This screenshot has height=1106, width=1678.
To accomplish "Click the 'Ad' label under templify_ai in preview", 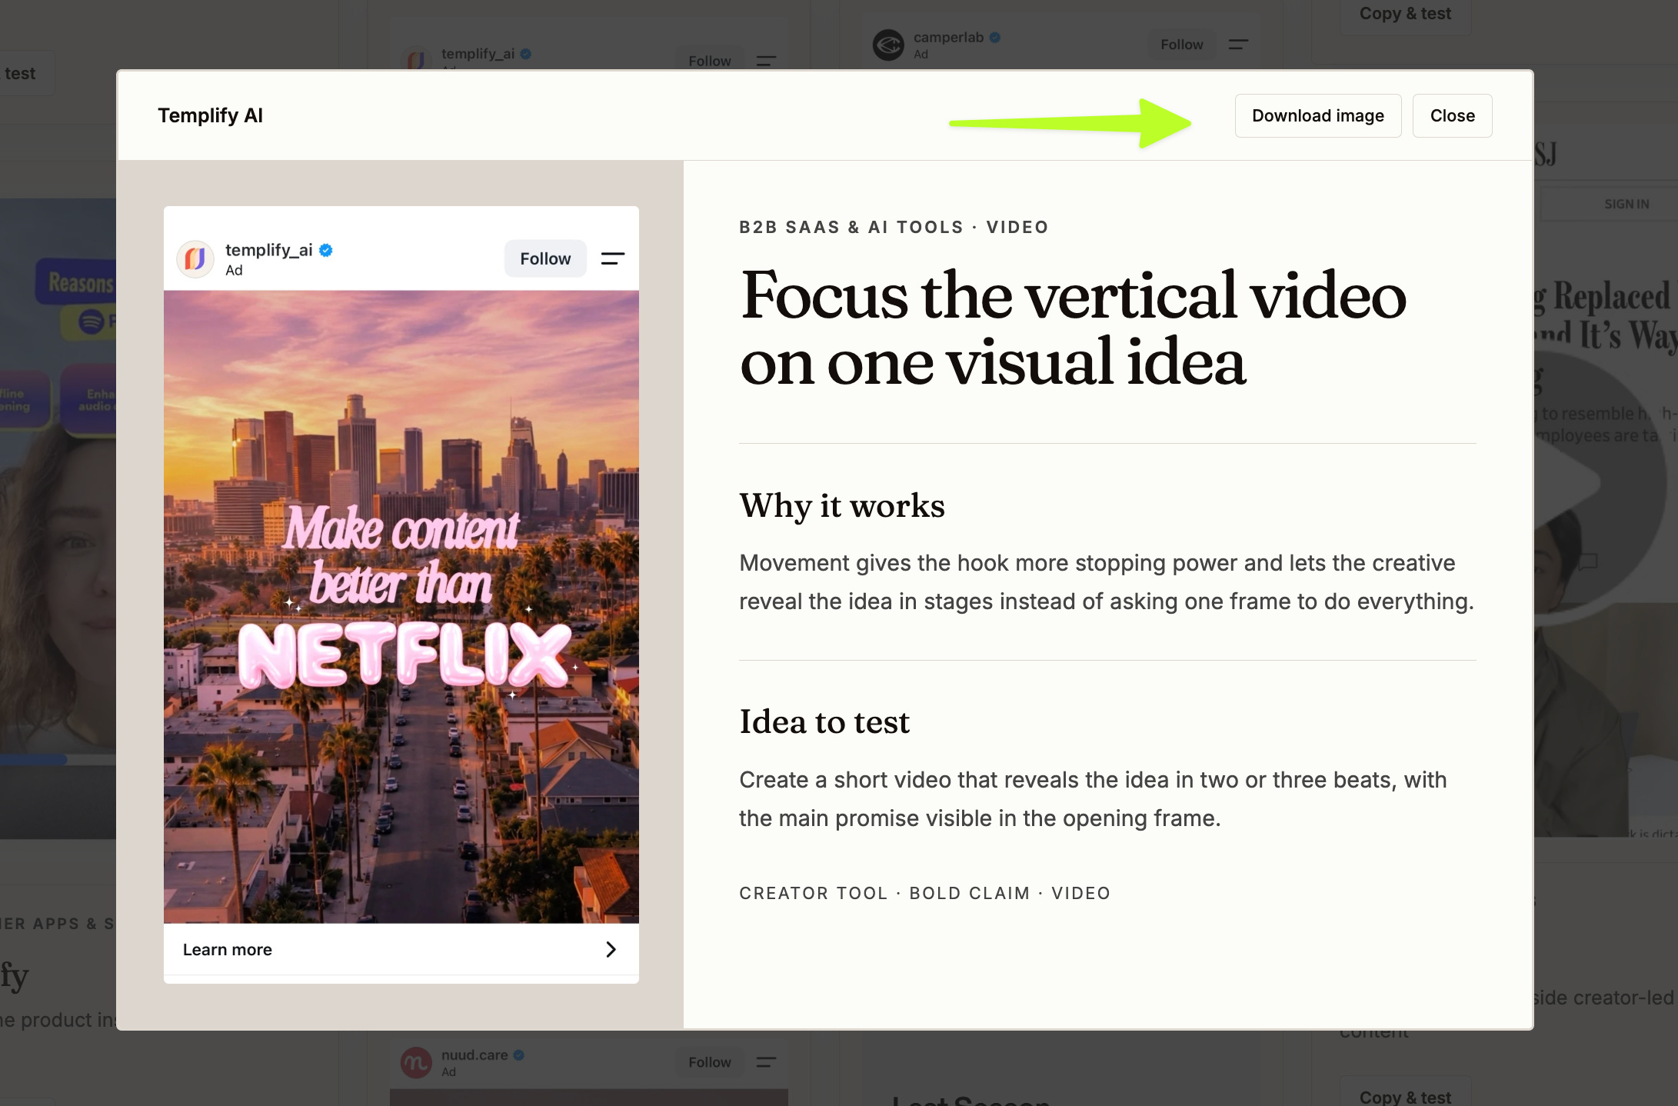I will pos(234,270).
